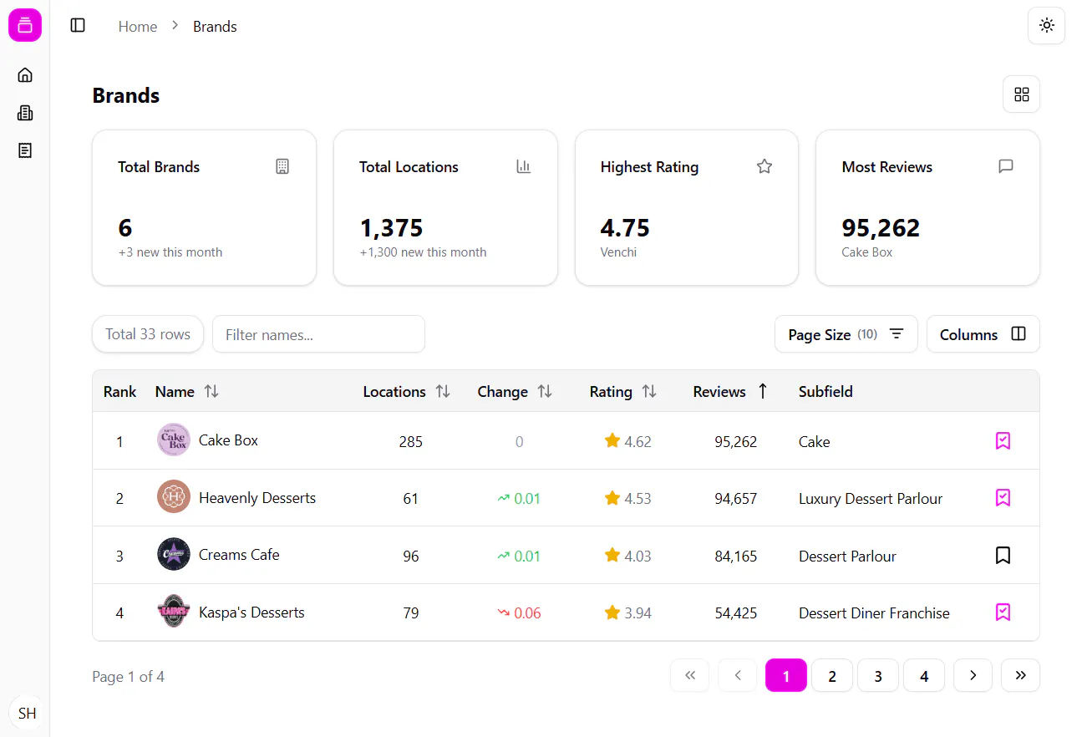The width and height of the screenshot is (1082, 737).
Task: Go to page 2
Action: point(832,675)
